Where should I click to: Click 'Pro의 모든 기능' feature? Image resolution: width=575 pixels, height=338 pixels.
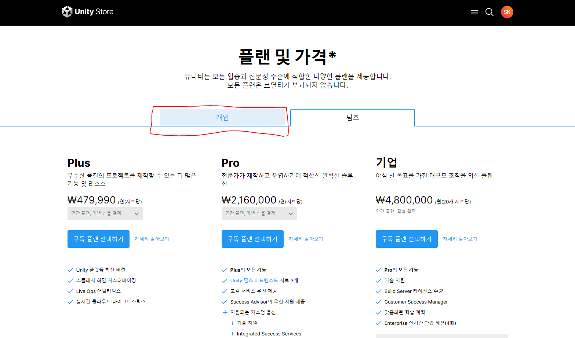click(401, 270)
